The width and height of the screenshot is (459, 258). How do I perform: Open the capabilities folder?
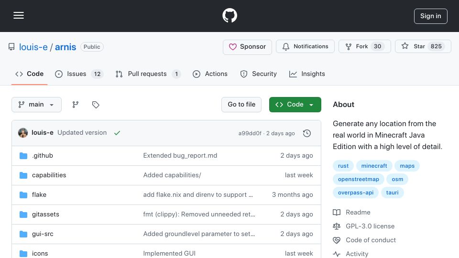[49, 175]
